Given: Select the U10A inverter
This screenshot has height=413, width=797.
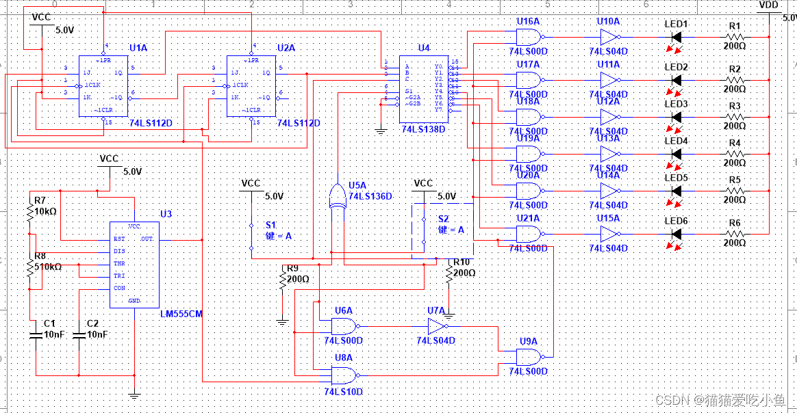Looking at the screenshot, I should point(611,37).
